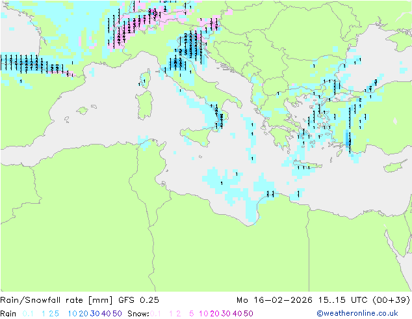The width and height of the screenshot is (412, 319).
Task: Select the Snow legend 50 value
Action: tap(248, 314)
